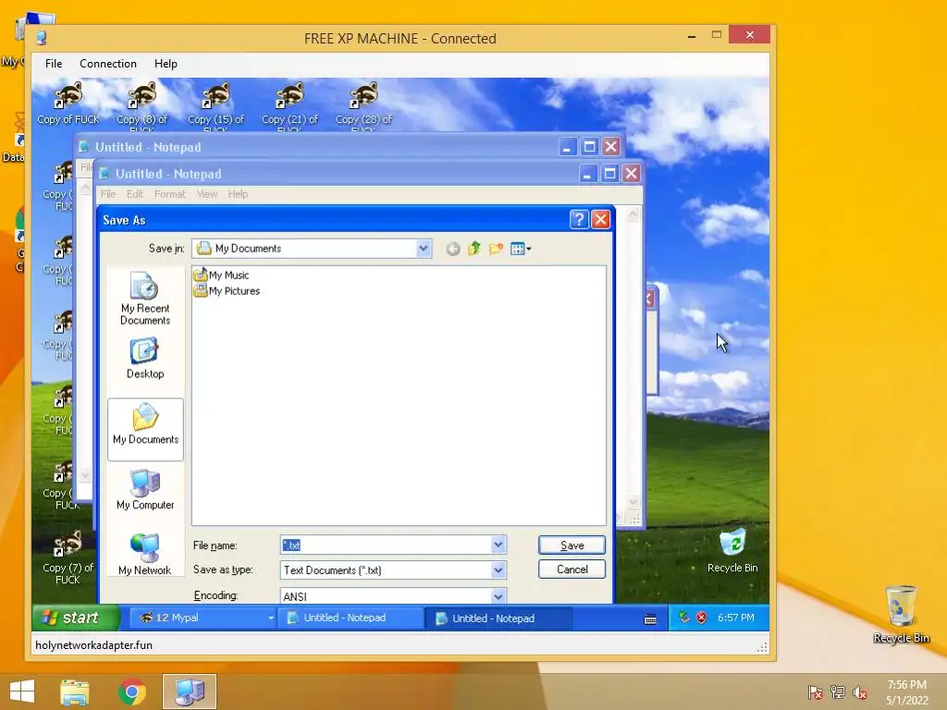
Task: Expand the File name dropdown arrow
Action: point(498,545)
